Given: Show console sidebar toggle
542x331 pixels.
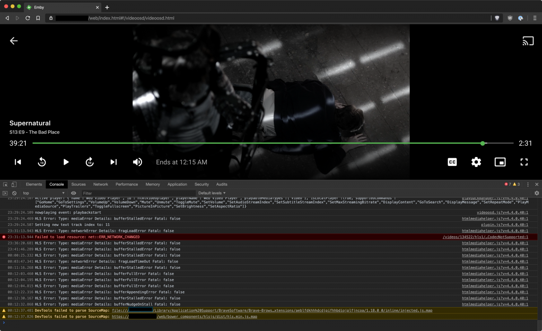Looking at the screenshot, I should pos(5,193).
